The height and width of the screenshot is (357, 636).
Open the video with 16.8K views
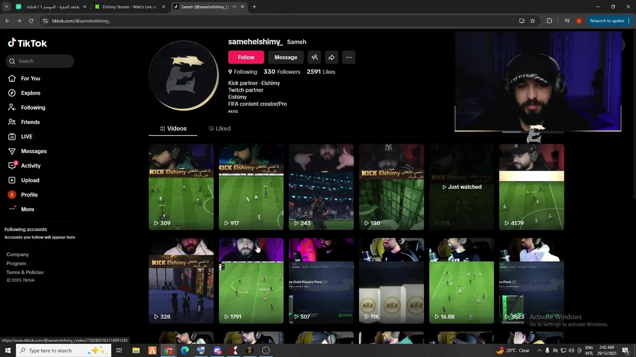[462, 281]
